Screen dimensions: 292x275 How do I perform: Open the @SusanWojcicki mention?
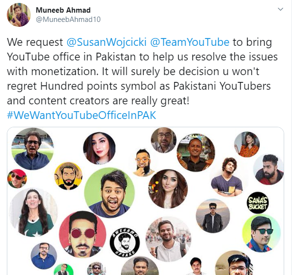click(106, 42)
